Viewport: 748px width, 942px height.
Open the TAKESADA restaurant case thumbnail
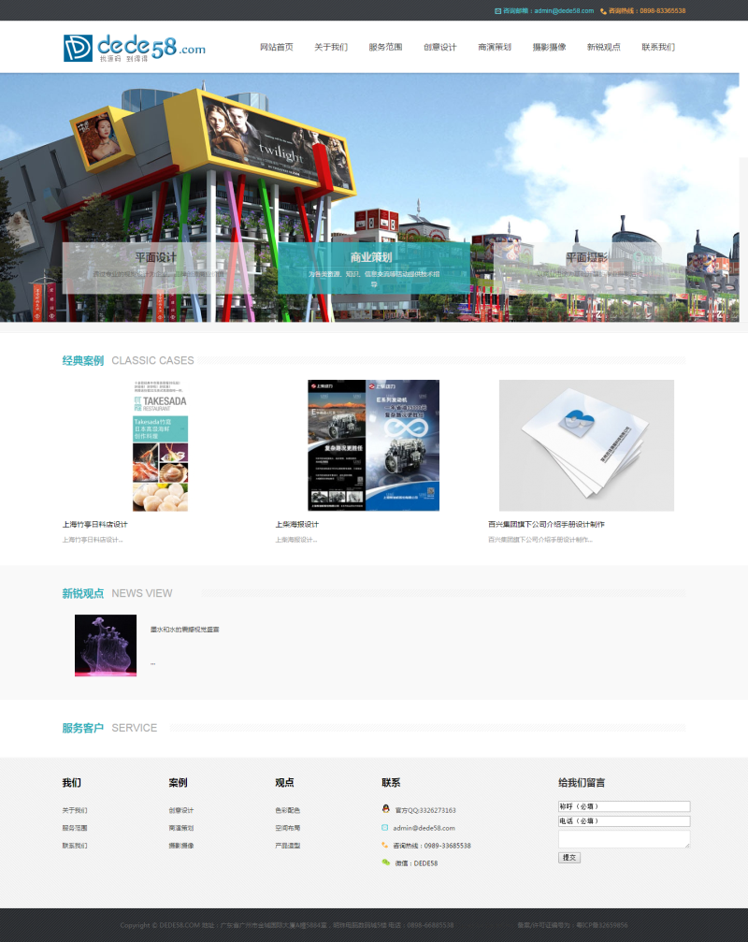point(160,445)
